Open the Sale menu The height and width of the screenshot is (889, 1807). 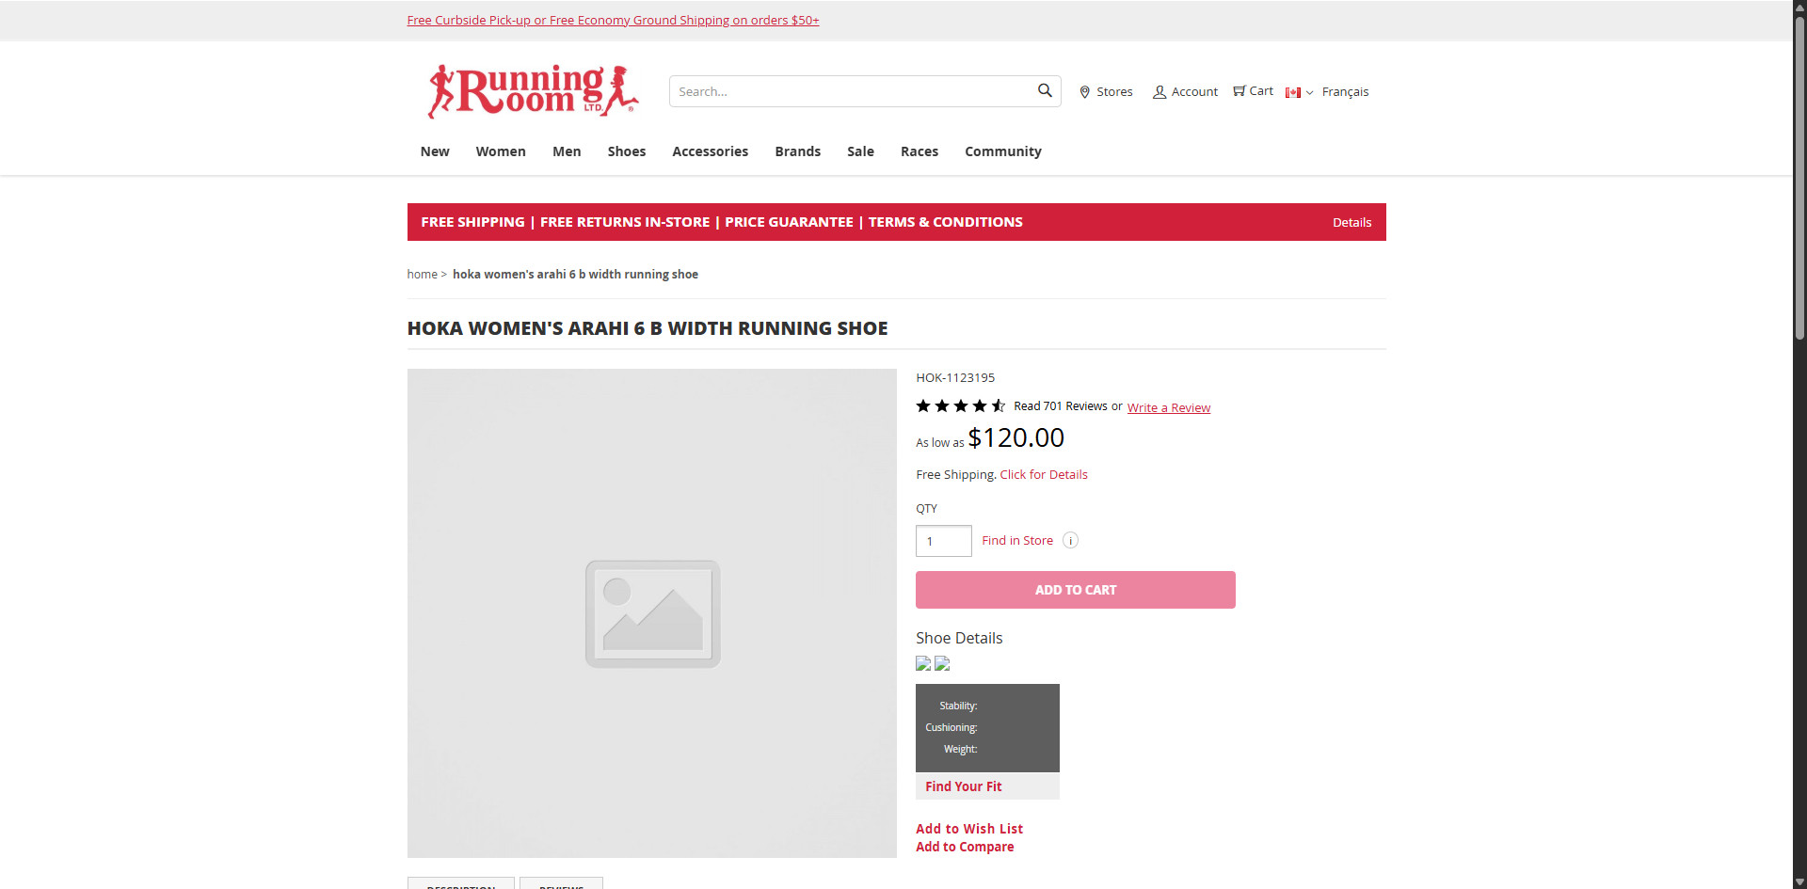[x=860, y=151]
